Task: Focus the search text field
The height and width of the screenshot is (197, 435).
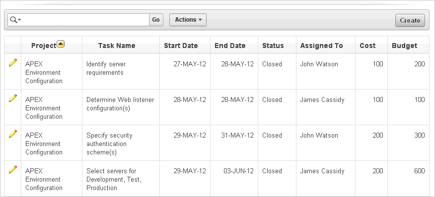Action: click(x=85, y=20)
